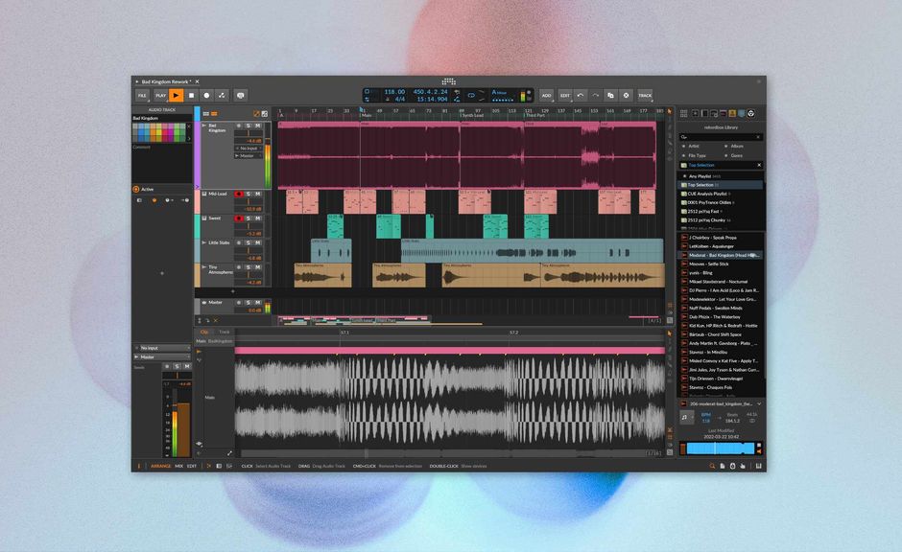This screenshot has height=552, width=902.
Task: Expand the browser file info chevron
Action: point(759,403)
